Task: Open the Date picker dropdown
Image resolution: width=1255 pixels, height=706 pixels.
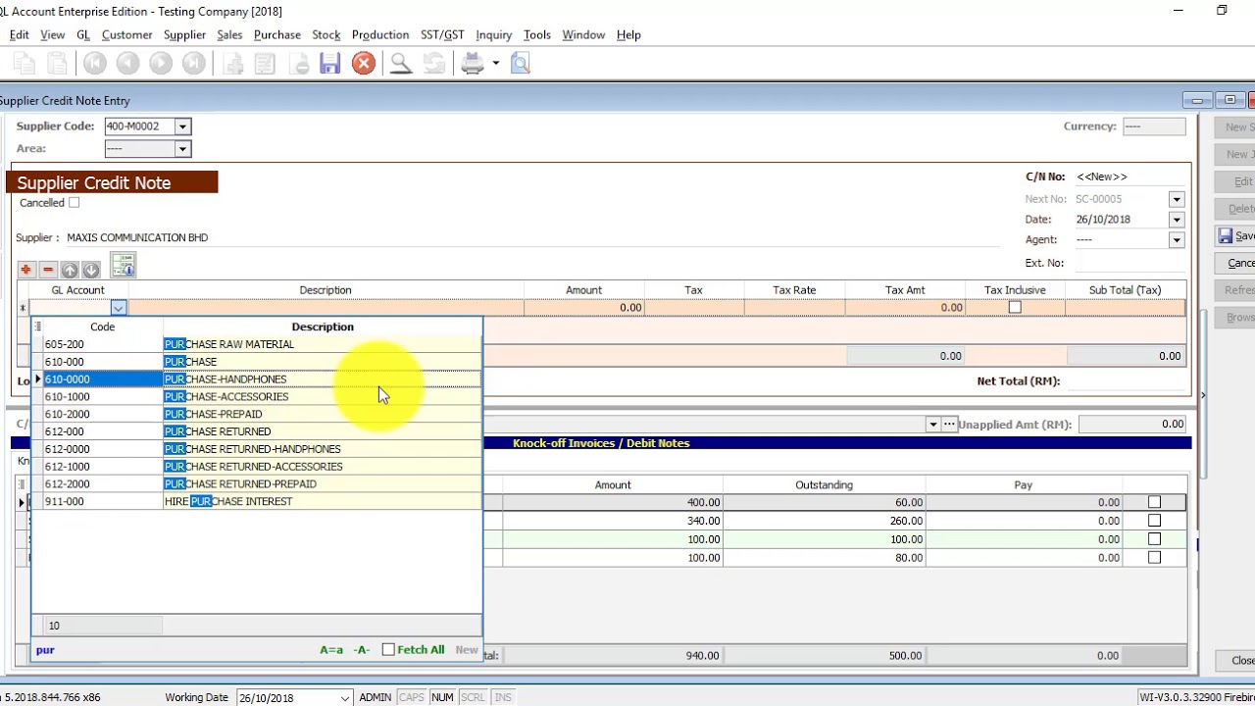Action: (x=1176, y=220)
